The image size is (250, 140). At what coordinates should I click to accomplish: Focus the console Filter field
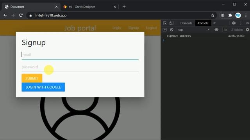pos(225,30)
